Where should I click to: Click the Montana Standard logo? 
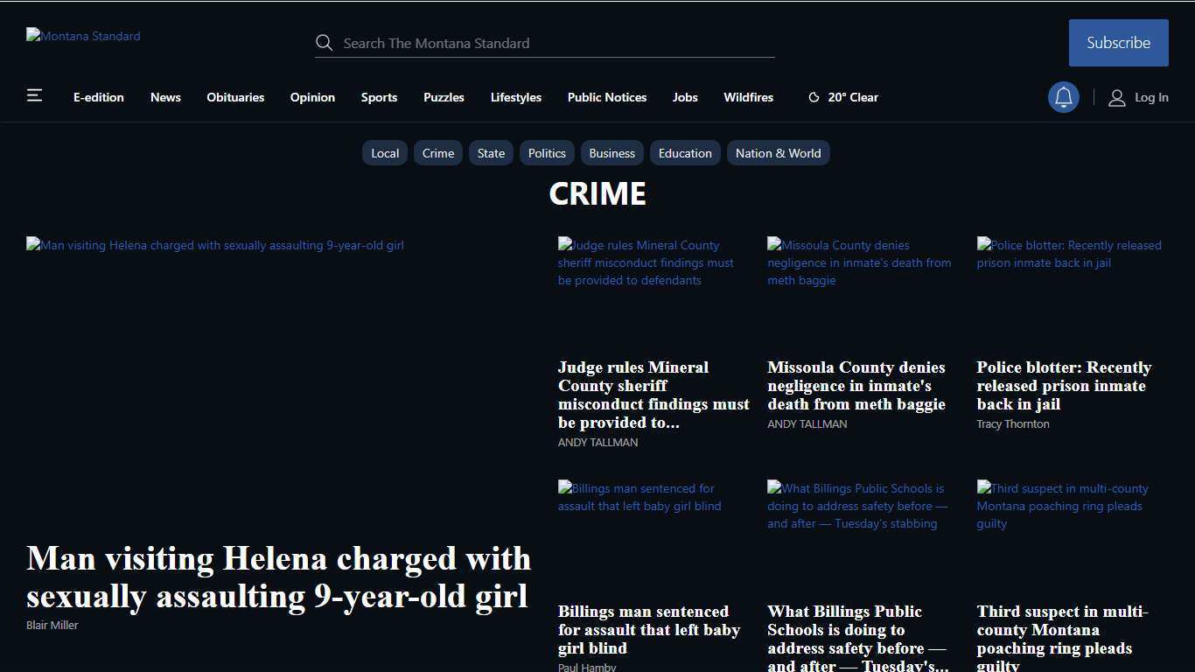83,36
